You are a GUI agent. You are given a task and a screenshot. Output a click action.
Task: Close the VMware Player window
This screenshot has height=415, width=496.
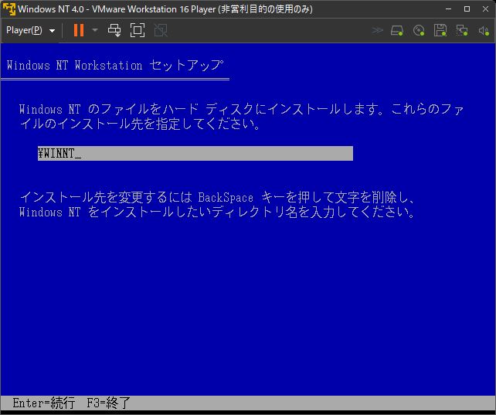click(485, 9)
